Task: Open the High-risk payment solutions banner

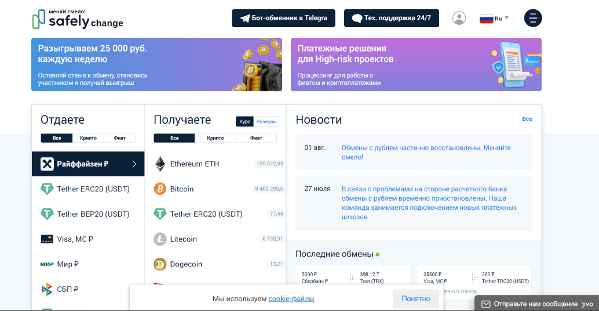Action: click(x=416, y=64)
